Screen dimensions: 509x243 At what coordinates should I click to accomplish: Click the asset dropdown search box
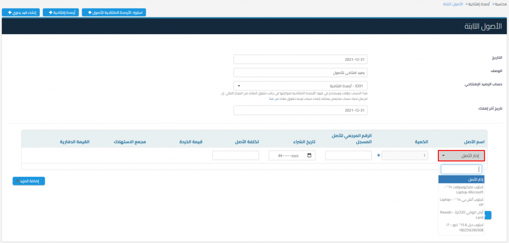click(x=461, y=169)
